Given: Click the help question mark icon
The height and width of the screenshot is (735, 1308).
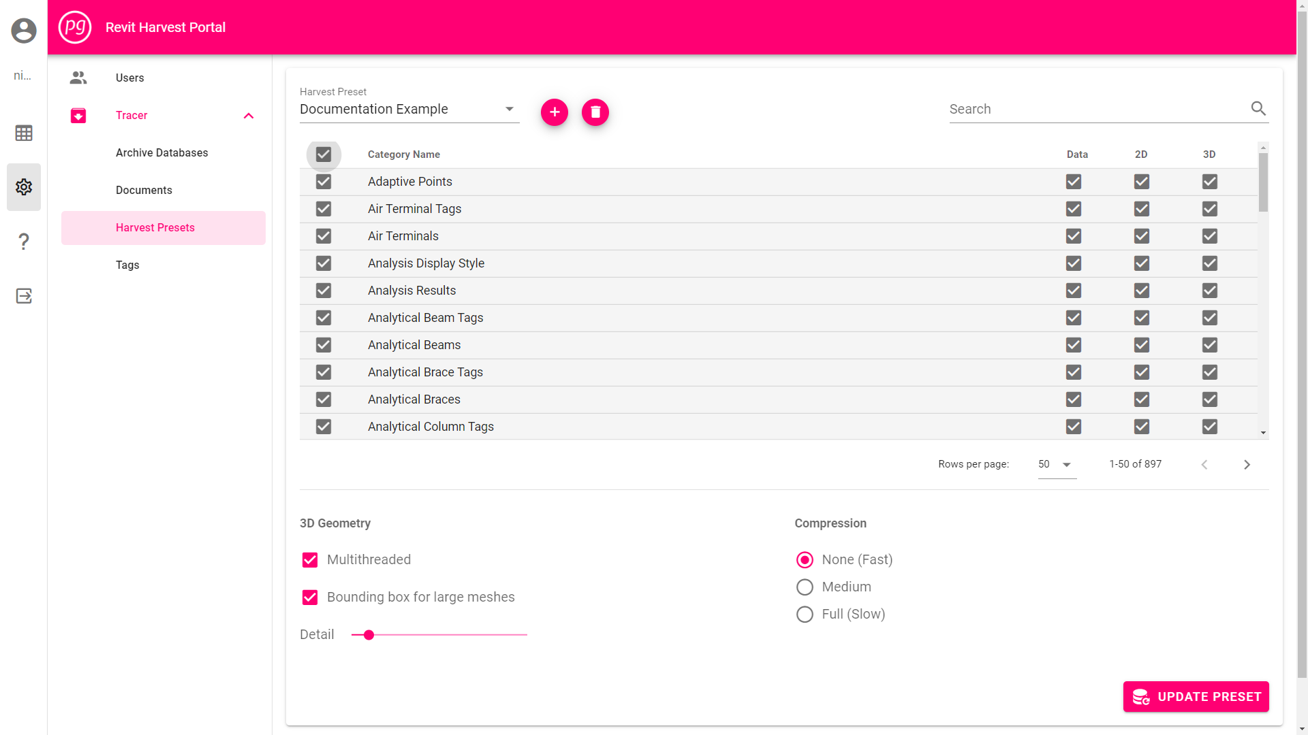Looking at the screenshot, I should pyautogui.click(x=24, y=241).
